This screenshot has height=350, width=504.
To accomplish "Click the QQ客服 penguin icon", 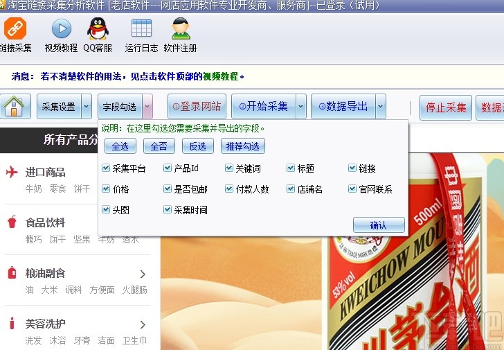I will pyautogui.click(x=98, y=28).
